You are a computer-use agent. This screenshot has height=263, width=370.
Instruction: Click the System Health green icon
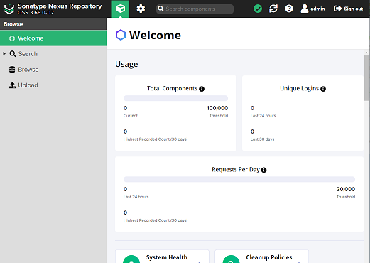click(131, 259)
